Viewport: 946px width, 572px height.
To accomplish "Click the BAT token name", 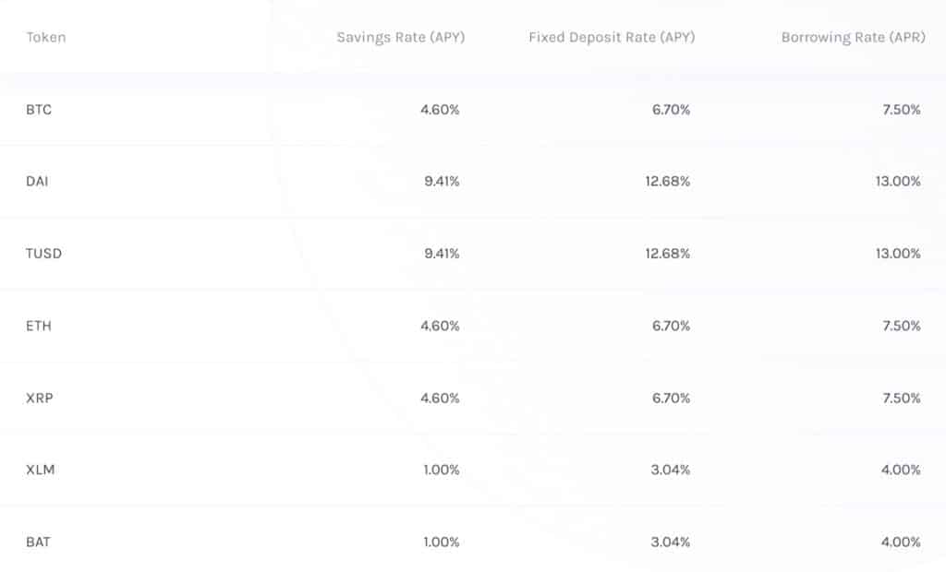I will point(38,542).
